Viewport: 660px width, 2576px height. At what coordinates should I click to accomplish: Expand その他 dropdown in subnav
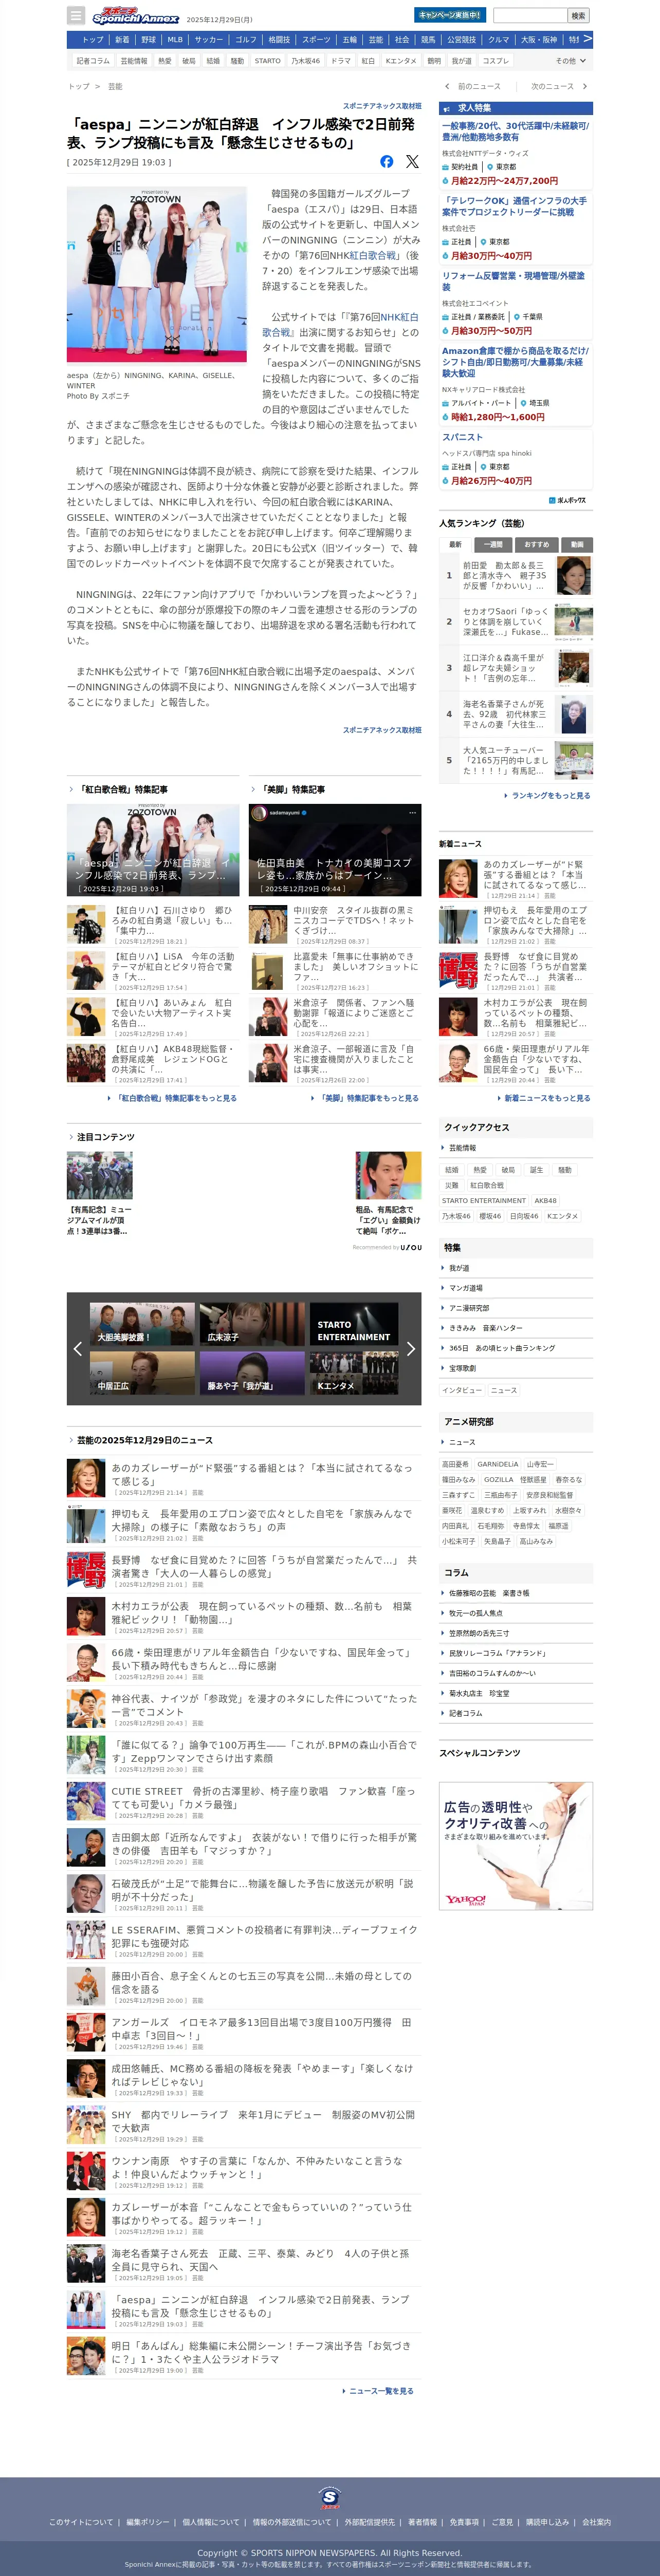571,61
